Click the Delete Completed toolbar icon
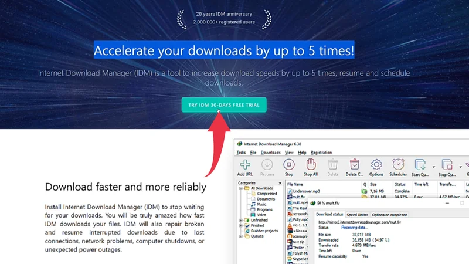This screenshot has height=264, width=469. pyautogui.click(x=355, y=165)
